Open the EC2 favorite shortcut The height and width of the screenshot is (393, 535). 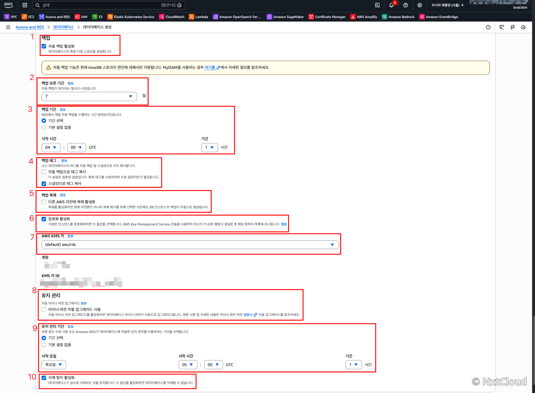[28, 17]
